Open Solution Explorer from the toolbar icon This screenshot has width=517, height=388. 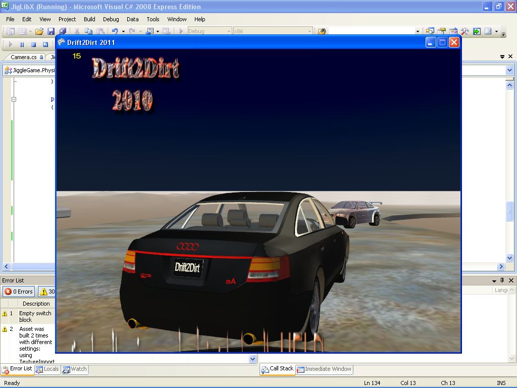click(430, 31)
